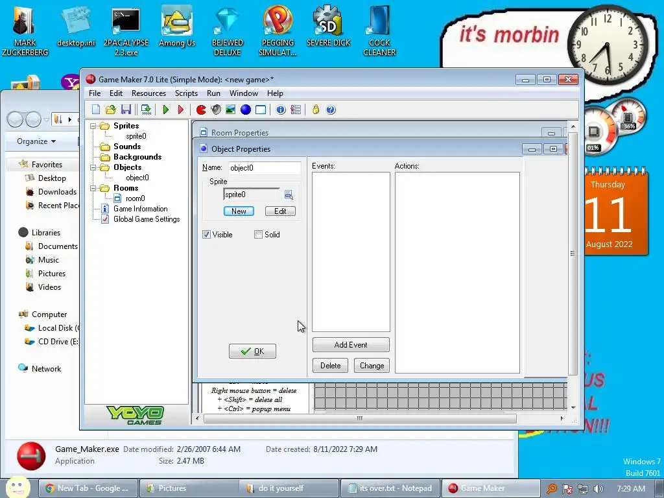Switch to Pictures taskbar button
The image size is (664, 498).
coord(189,488)
